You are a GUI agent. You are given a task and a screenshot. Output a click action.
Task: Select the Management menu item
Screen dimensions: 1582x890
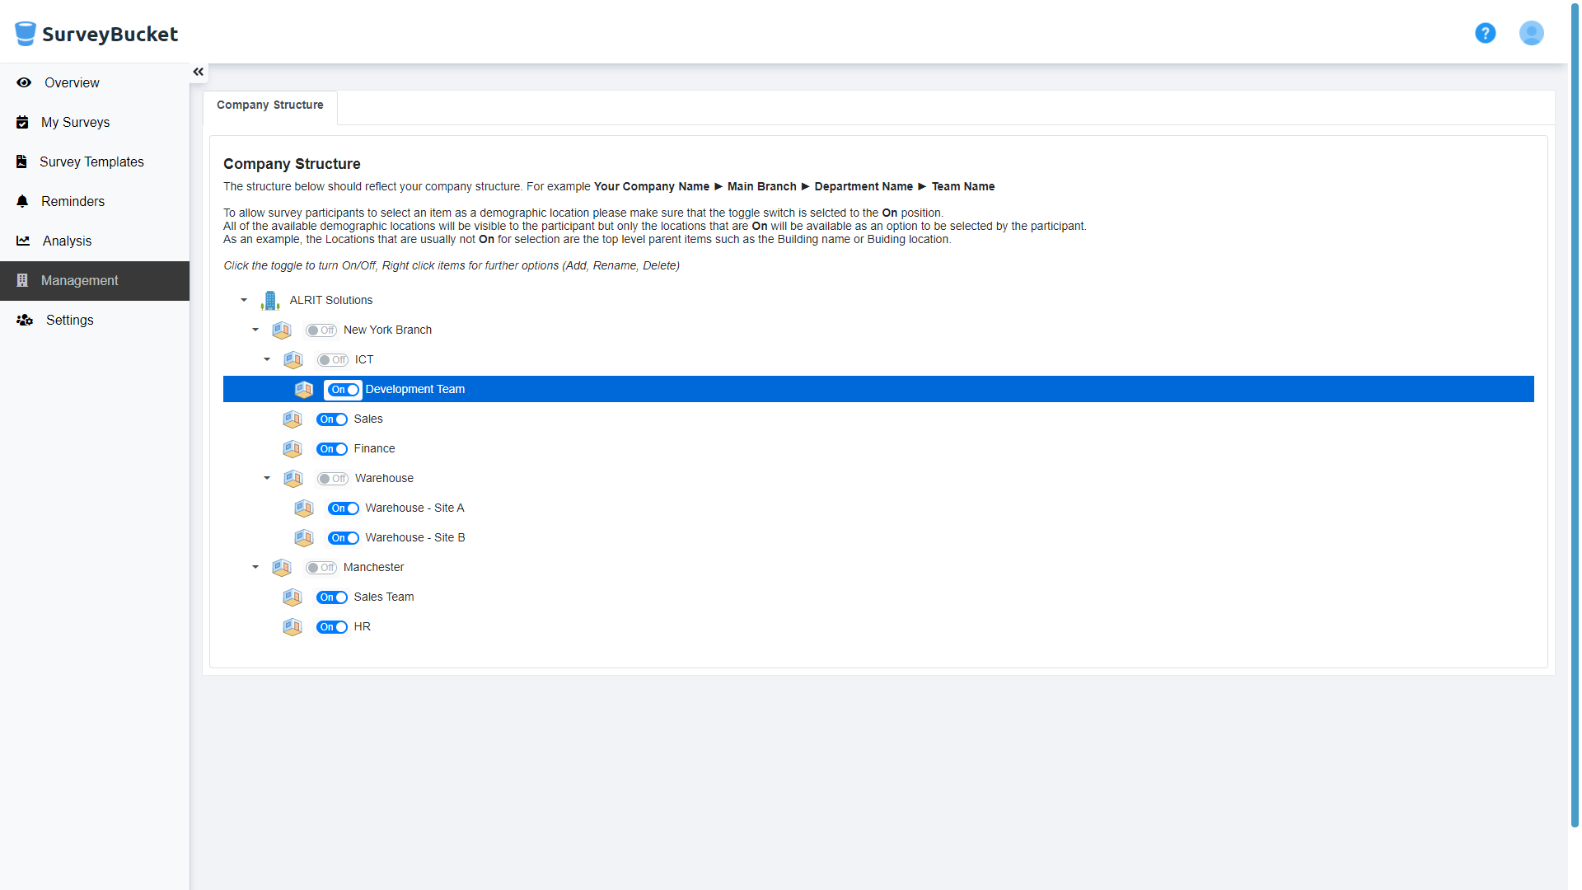tap(95, 280)
